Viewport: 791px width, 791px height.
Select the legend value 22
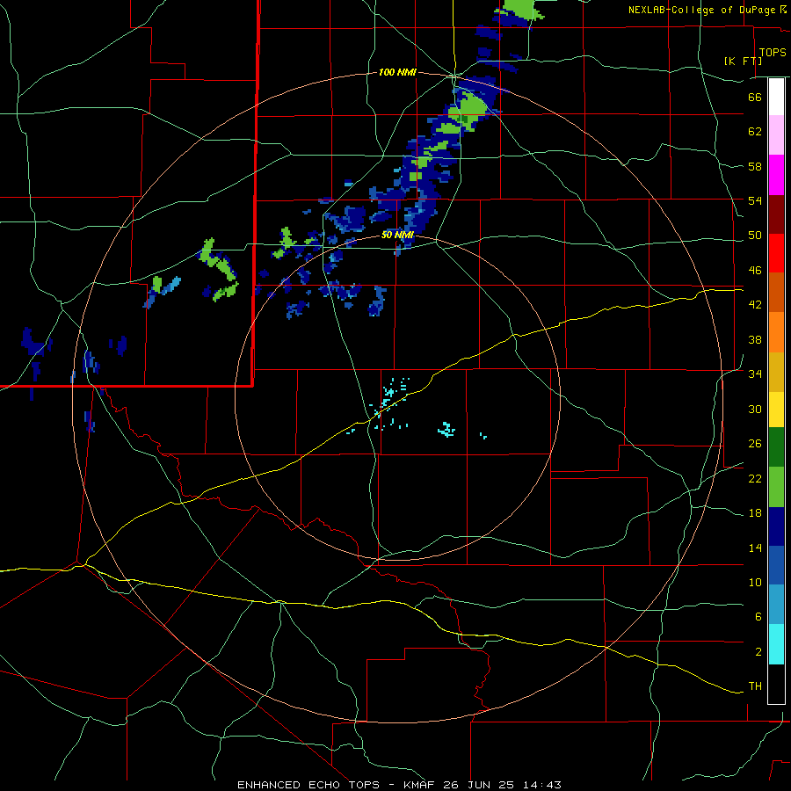click(755, 478)
